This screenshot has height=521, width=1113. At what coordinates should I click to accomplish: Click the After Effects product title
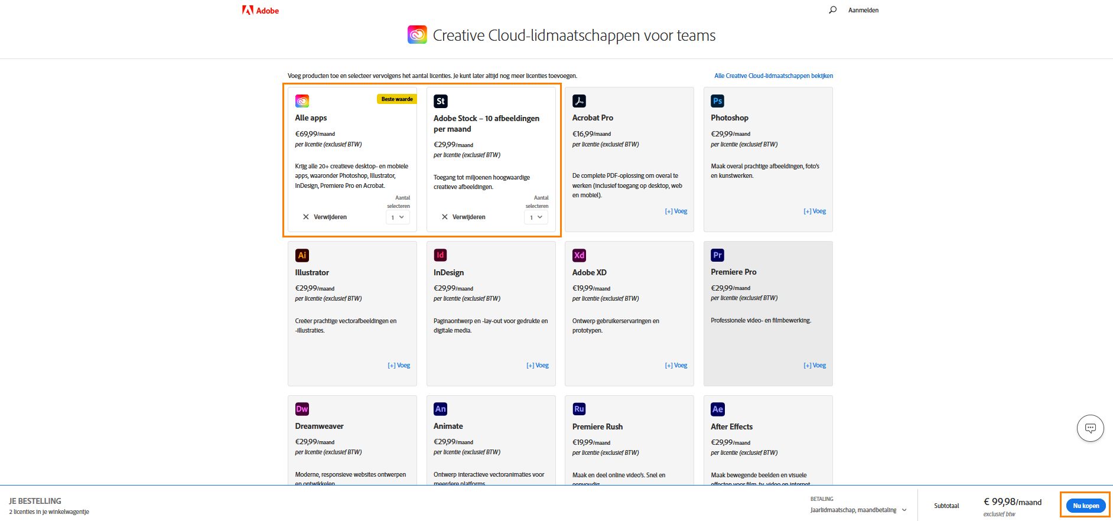click(731, 426)
